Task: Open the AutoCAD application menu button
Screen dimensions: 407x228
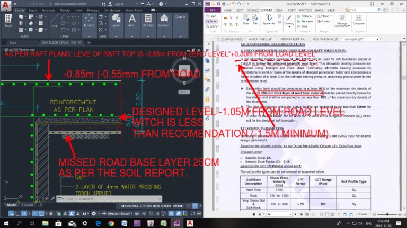Action: pos(6,6)
